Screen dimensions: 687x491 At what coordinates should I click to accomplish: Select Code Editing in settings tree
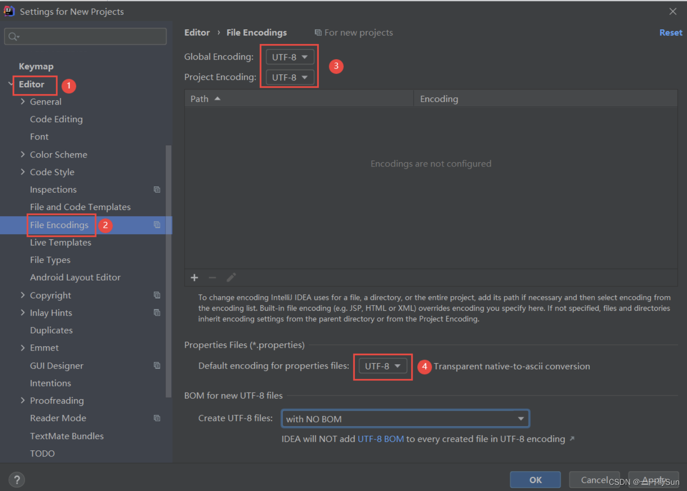56,119
